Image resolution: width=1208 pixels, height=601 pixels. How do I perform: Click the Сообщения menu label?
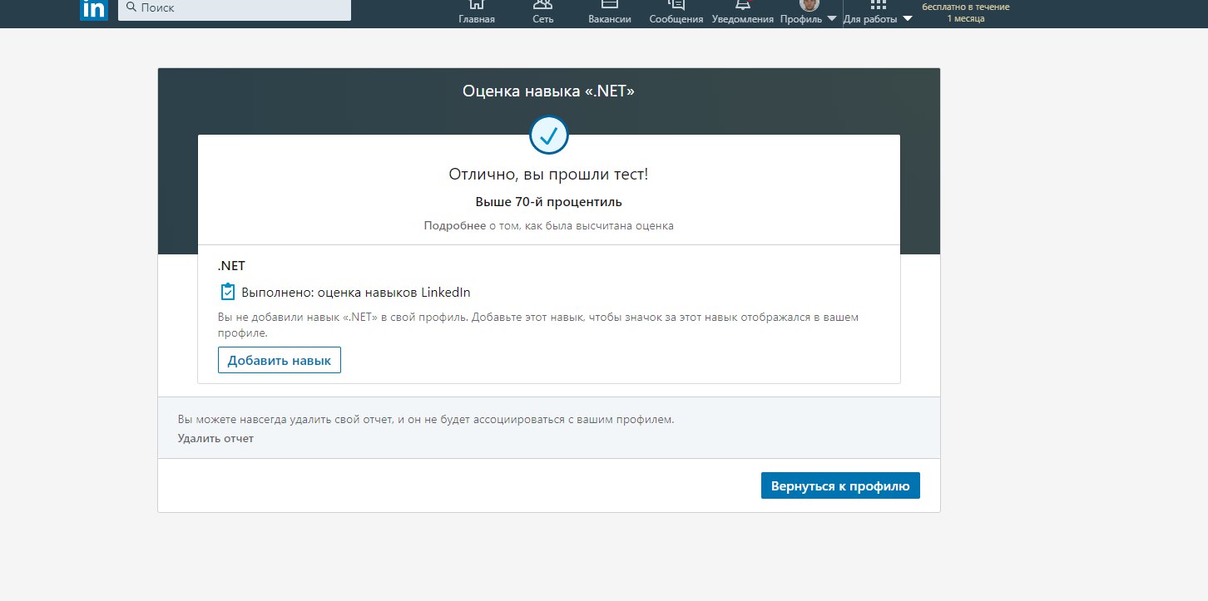point(676,19)
